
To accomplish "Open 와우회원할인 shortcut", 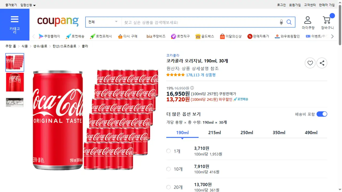I will 287,36.
